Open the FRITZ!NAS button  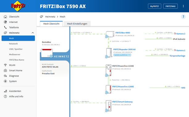click(170, 6)
